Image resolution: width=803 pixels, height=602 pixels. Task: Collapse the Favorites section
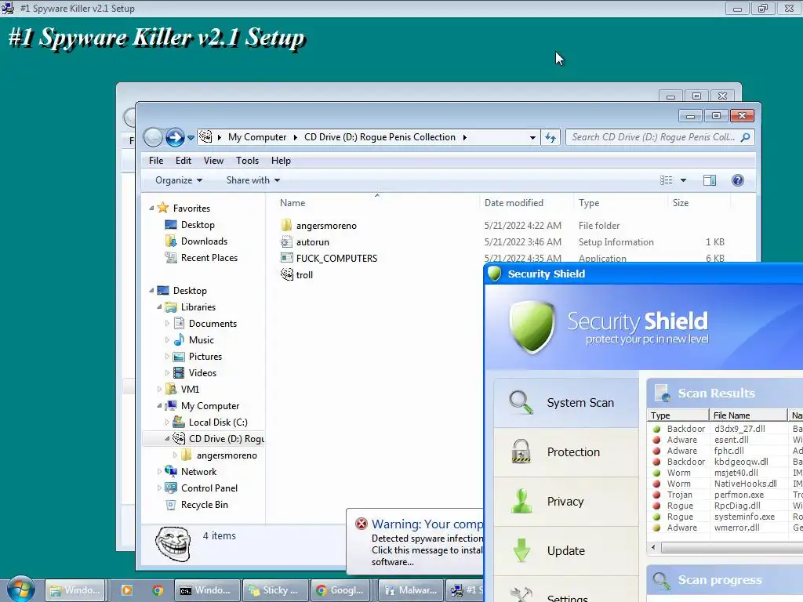point(151,208)
